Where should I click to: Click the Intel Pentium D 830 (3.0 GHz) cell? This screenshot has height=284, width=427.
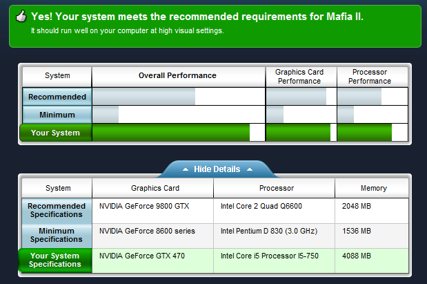click(275, 236)
